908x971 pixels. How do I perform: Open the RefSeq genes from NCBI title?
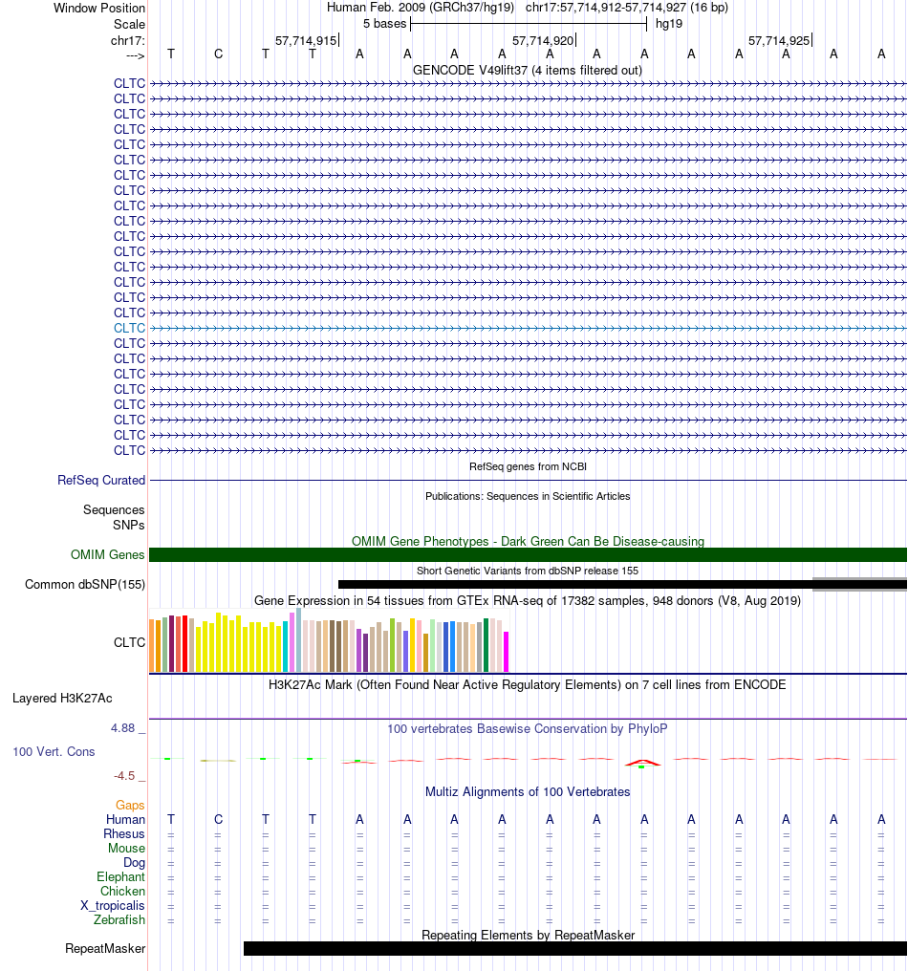pos(528,466)
